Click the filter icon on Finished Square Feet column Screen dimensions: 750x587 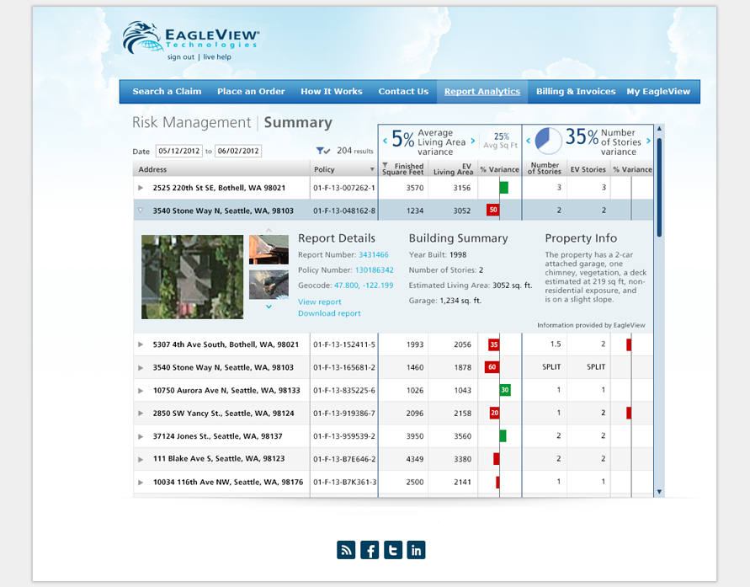point(385,165)
